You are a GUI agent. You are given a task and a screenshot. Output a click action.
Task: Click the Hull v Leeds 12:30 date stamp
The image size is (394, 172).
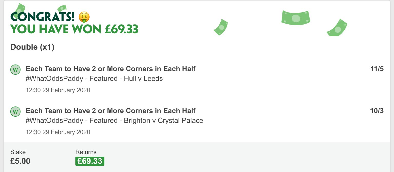pos(58,90)
